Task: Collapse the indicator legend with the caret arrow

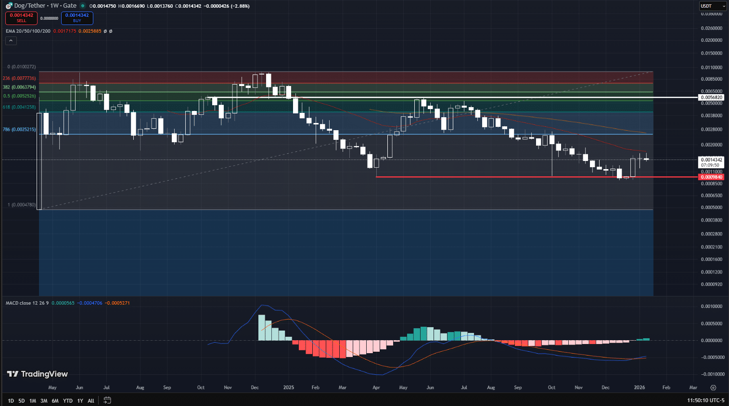Action: click(11, 40)
